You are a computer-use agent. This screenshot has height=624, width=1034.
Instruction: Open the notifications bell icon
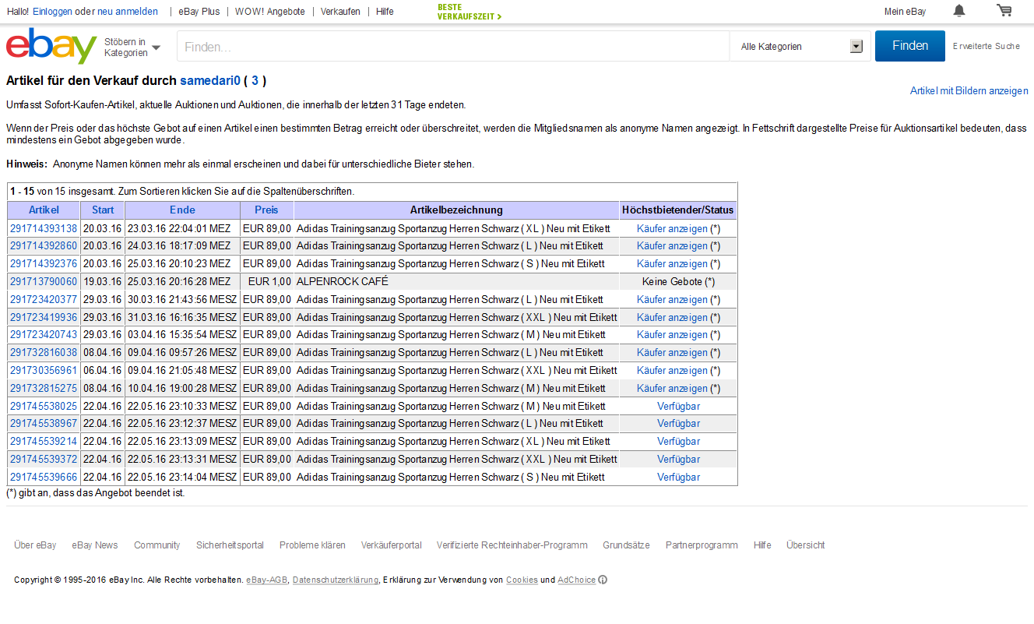pos(959,11)
